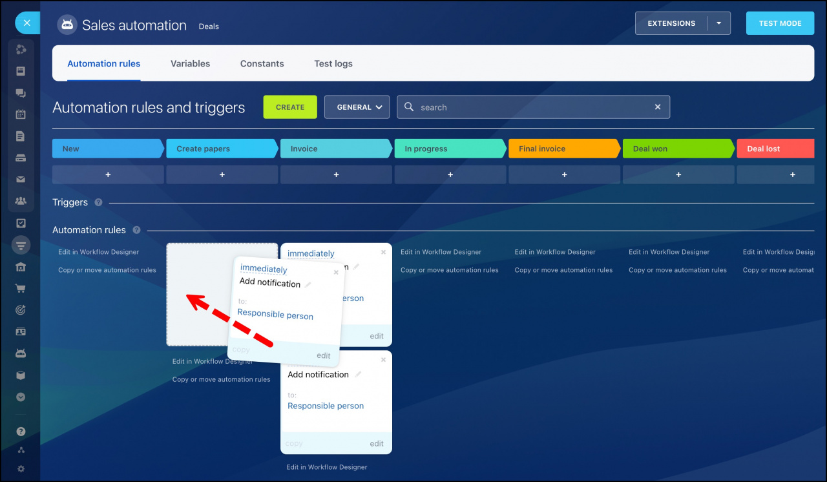Open the Extensions dropdown arrow
Image resolution: width=827 pixels, height=482 pixels.
(x=719, y=23)
